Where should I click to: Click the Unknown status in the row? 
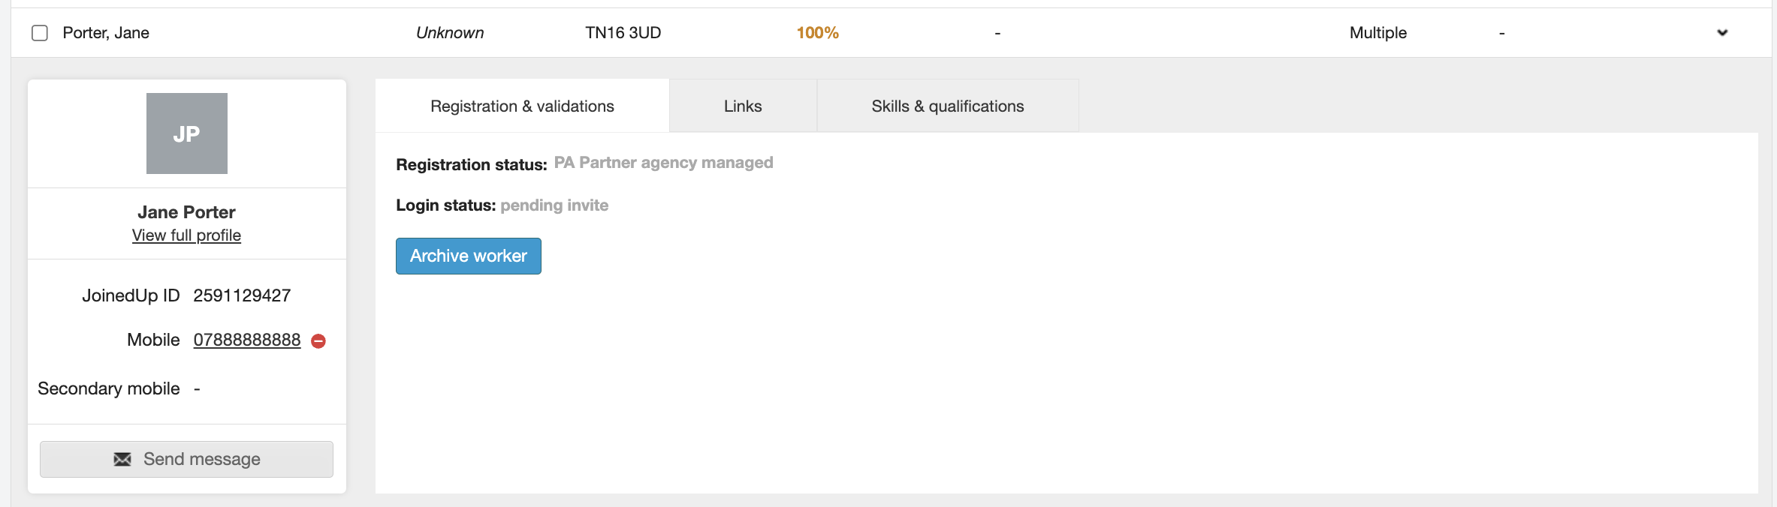450,33
